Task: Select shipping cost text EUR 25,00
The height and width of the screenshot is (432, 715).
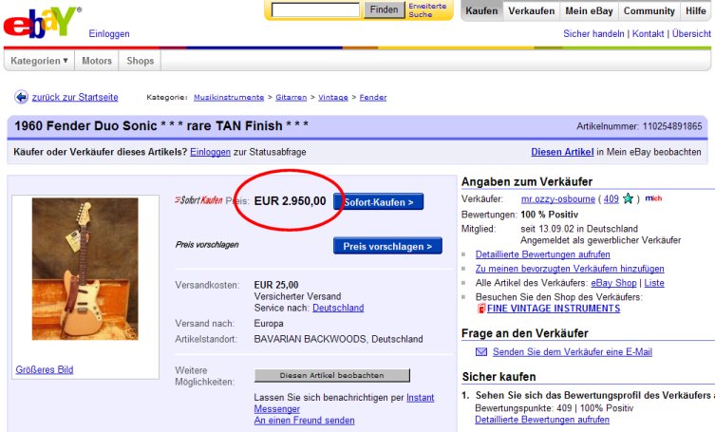Action: 276,285
